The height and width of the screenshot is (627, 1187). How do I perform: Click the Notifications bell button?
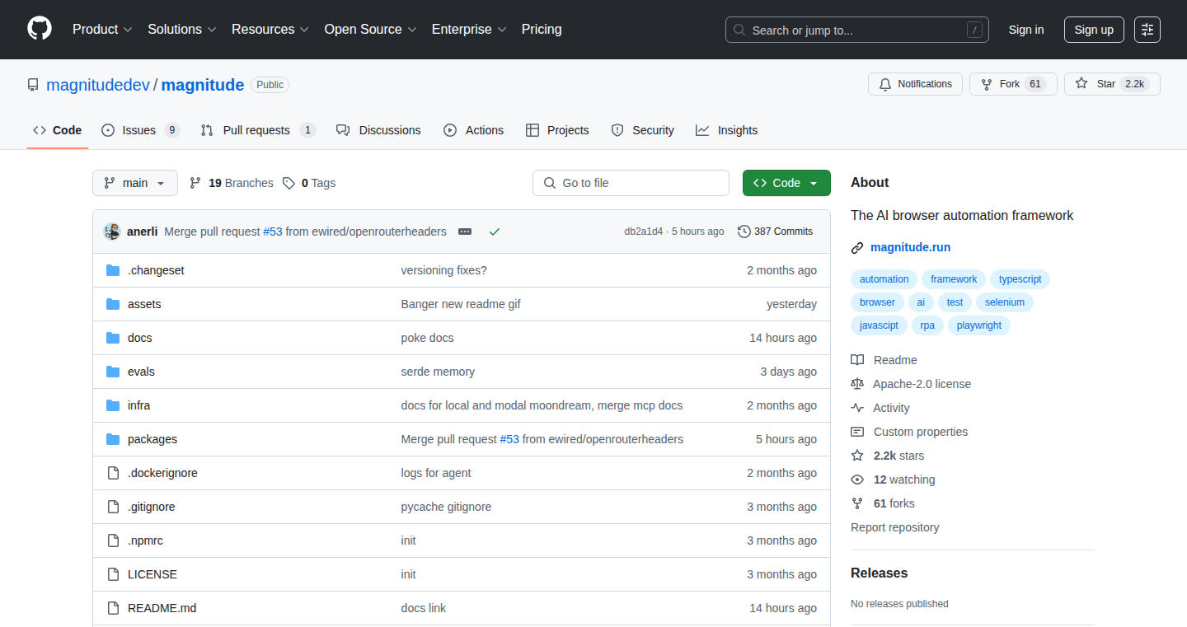915,84
